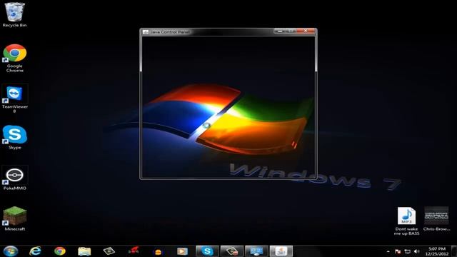Open the Action Center flag icon
This screenshot has width=457, height=257.
pyautogui.click(x=398, y=251)
